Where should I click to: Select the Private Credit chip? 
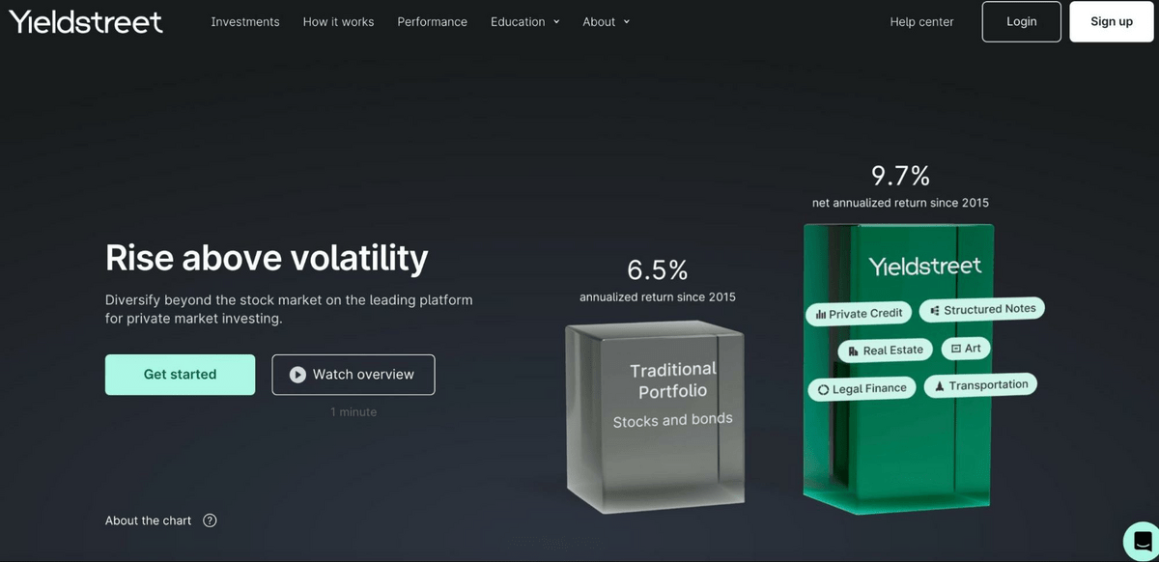pos(859,313)
